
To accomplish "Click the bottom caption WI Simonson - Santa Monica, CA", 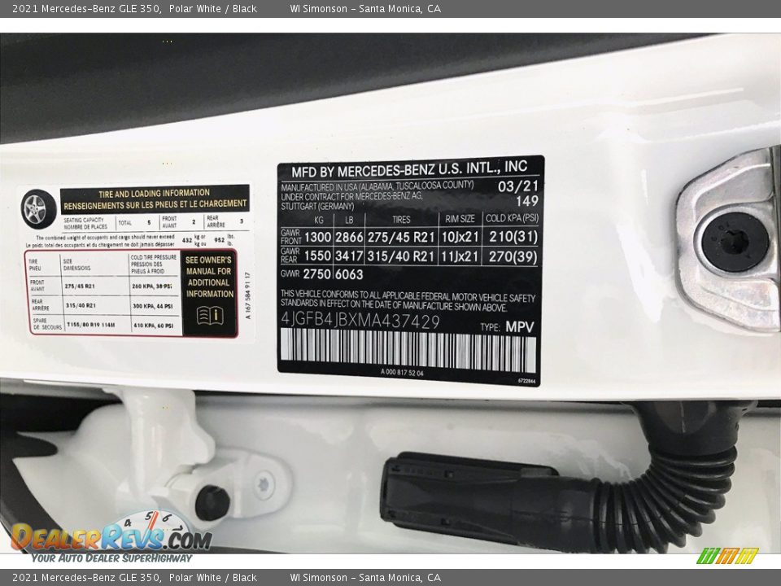I will click(365, 578).
